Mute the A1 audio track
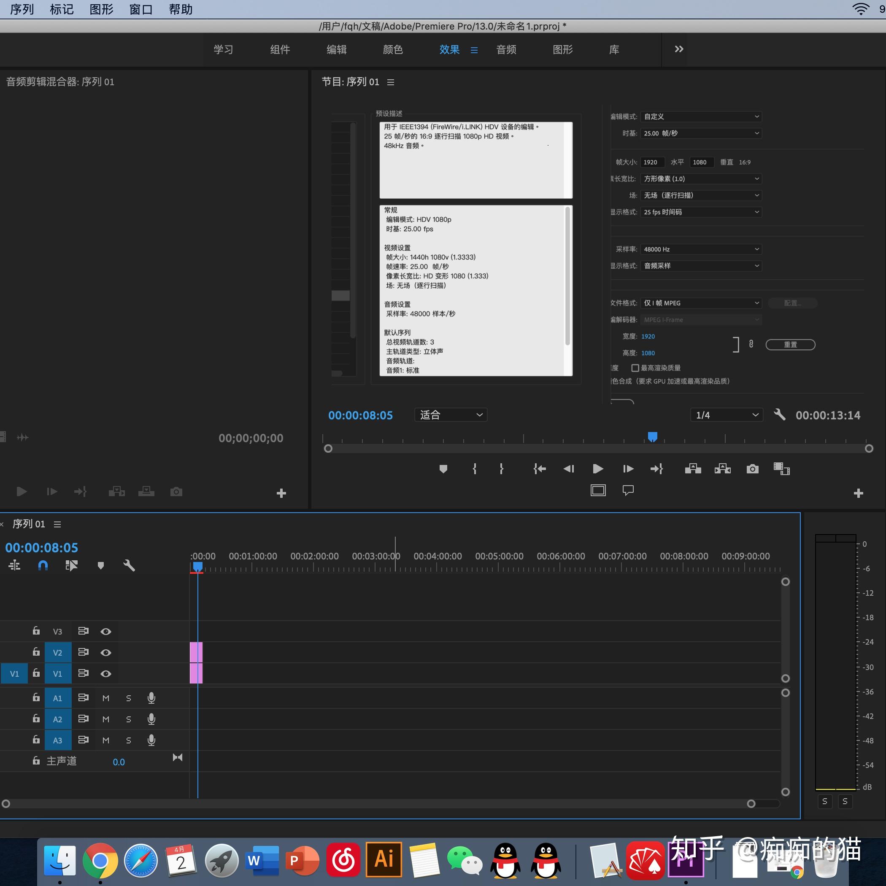 [x=106, y=698]
